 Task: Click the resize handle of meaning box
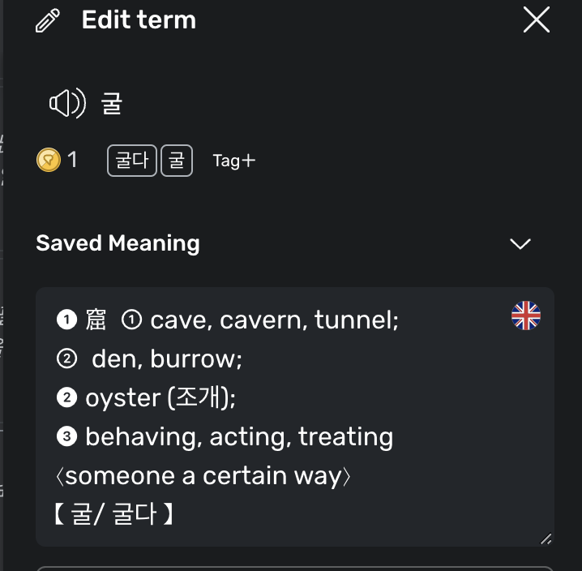(546, 539)
